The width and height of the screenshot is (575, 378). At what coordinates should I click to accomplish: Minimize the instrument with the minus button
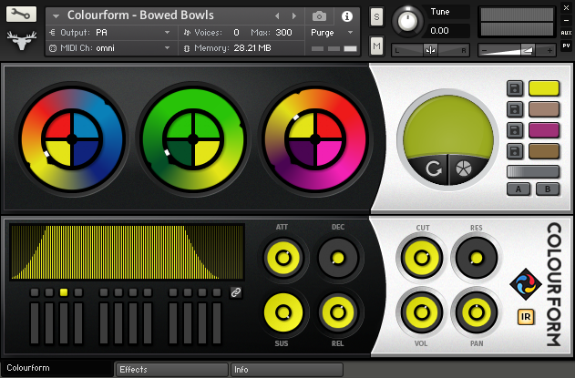(x=566, y=20)
